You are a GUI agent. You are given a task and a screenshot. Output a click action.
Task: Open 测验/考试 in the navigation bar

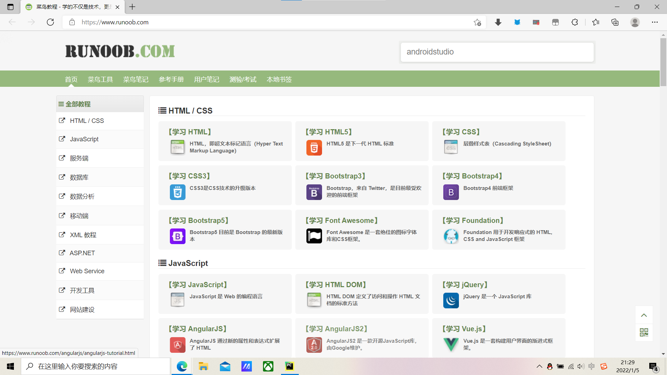point(243,80)
